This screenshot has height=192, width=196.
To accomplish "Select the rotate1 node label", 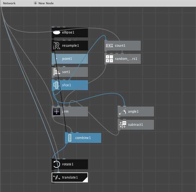I will click(68, 164).
